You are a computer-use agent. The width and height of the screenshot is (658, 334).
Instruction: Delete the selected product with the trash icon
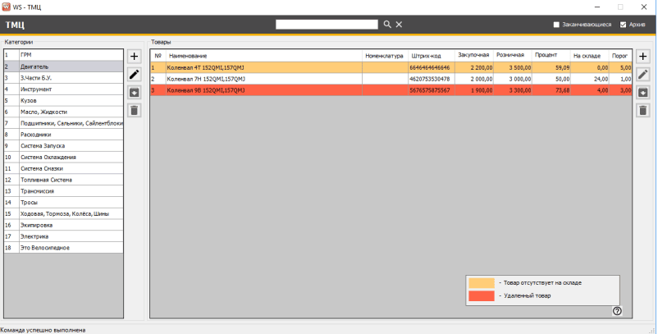[643, 110]
